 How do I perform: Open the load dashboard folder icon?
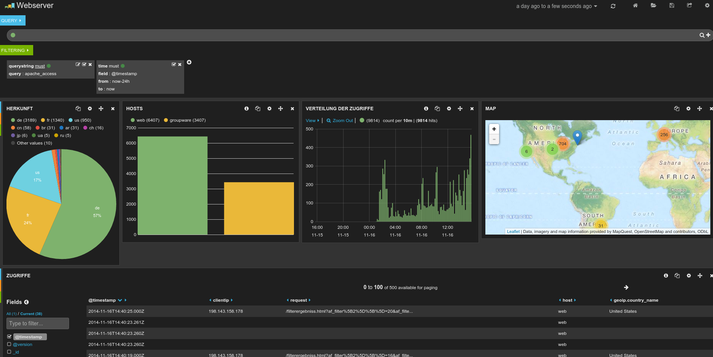pos(654,5)
